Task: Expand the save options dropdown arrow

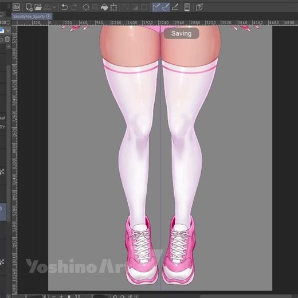Action: [54, 7]
